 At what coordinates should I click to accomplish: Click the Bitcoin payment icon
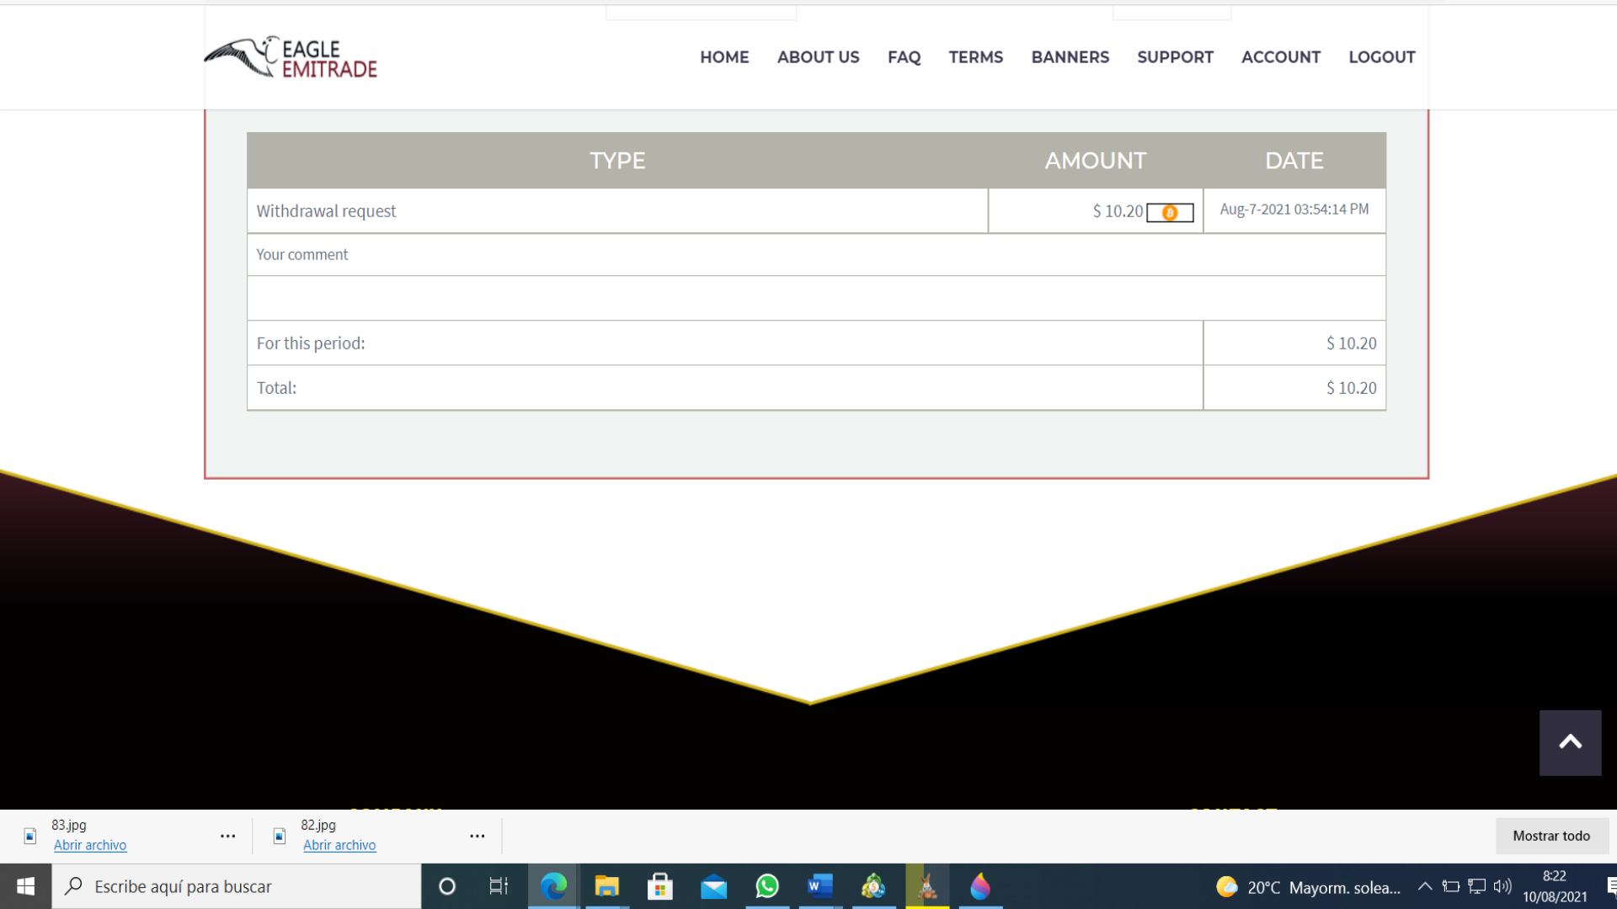click(x=1170, y=213)
